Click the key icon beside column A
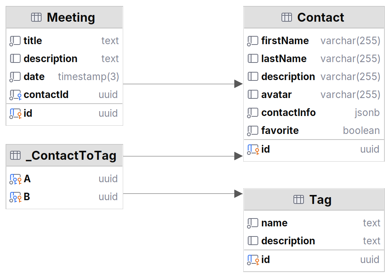 click(x=15, y=179)
